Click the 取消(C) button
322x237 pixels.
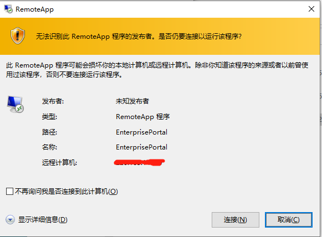click(289, 220)
